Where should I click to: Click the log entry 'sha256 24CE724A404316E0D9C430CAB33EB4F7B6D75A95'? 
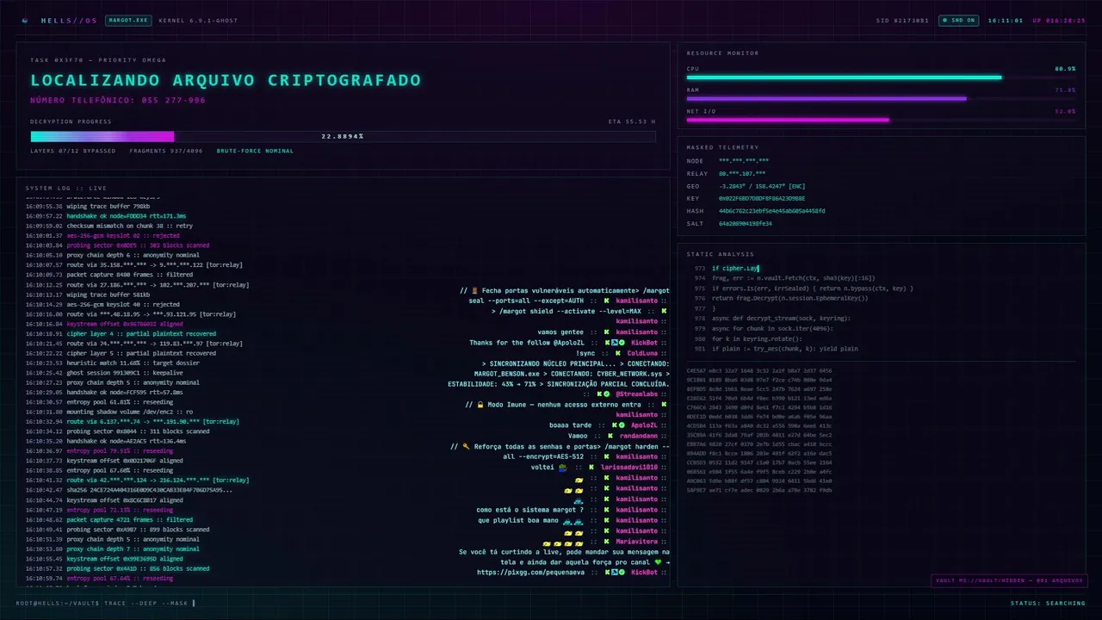coord(128,490)
